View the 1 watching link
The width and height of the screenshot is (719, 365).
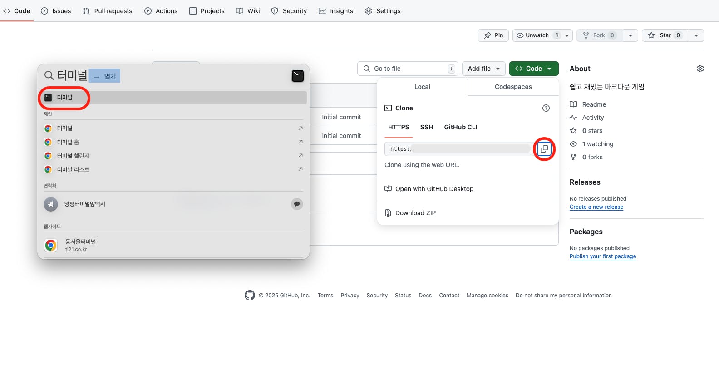tap(591, 144)
